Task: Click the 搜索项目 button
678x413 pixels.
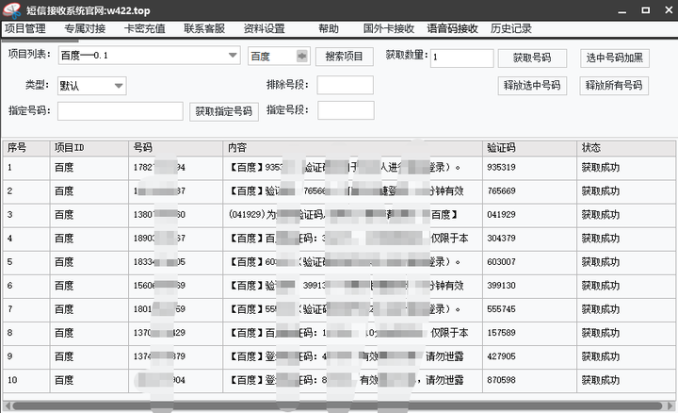Action: 345,57
